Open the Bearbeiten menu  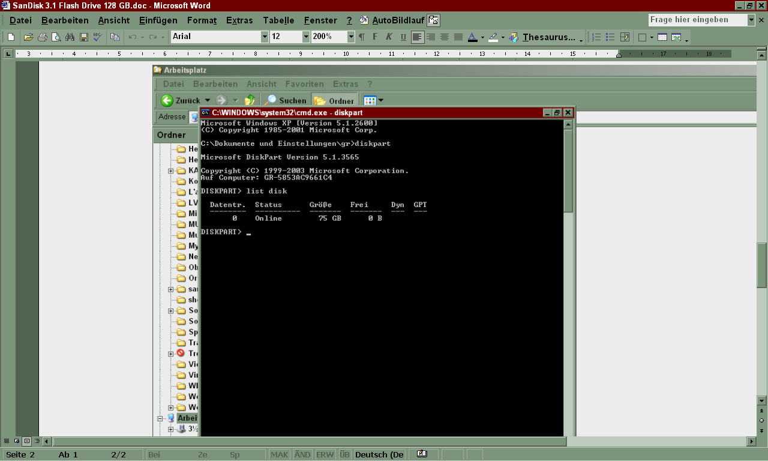tap(65, 20)
